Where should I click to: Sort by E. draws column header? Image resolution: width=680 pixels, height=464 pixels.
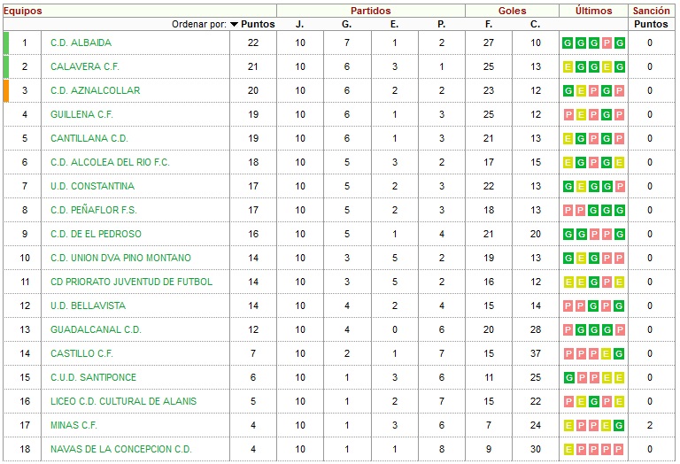tap(394, 24)
